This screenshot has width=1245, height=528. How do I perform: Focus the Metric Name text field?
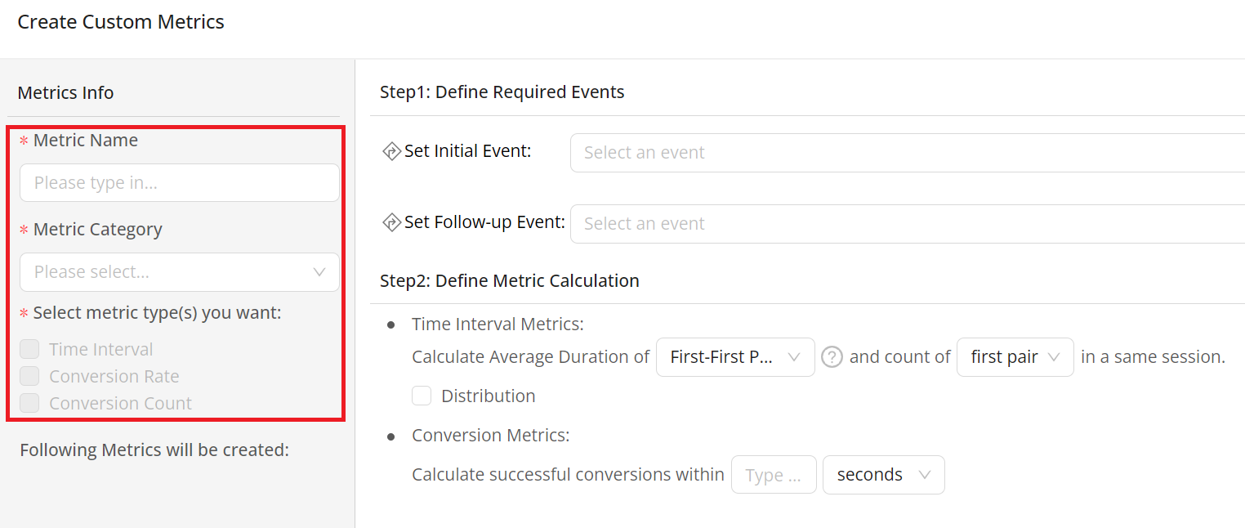pos(180,183)
